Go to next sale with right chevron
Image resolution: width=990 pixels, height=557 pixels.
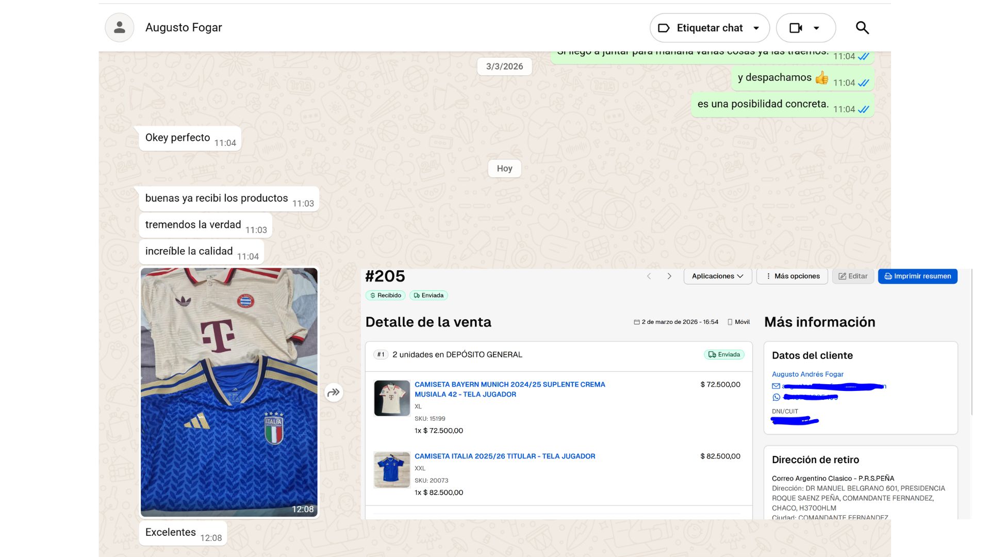669,276
